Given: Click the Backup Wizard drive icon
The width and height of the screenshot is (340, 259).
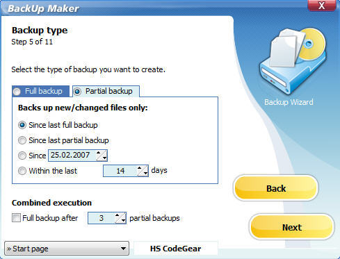Looking at the screenshot, I should pyautogui.click(x=293, y=61).
